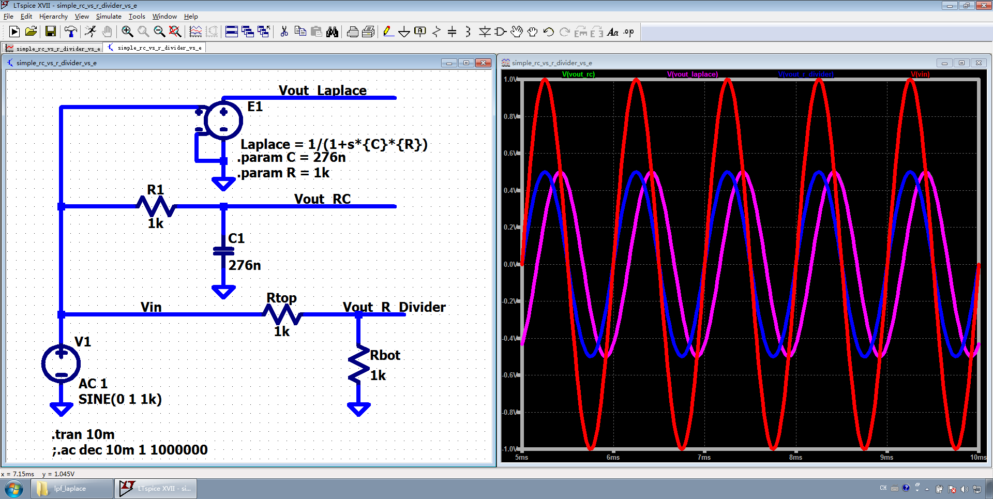
Task: Click the Windows Start button
Action: (14, 488)
